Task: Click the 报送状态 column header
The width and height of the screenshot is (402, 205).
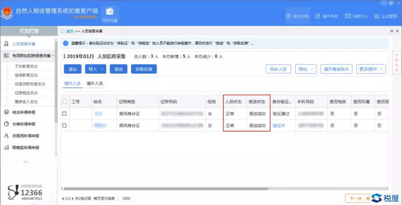Action: point(258,102)
